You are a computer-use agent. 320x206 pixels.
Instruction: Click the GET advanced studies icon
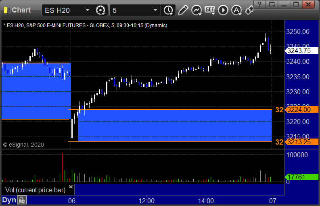(210, 10)
